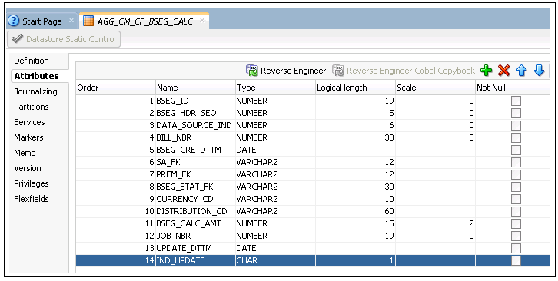Click the datastore table icon in tab

point(88,21)
